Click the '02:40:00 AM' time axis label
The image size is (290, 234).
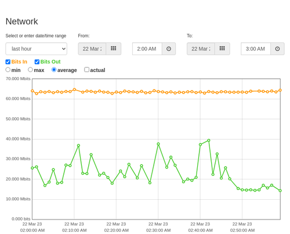200,231
